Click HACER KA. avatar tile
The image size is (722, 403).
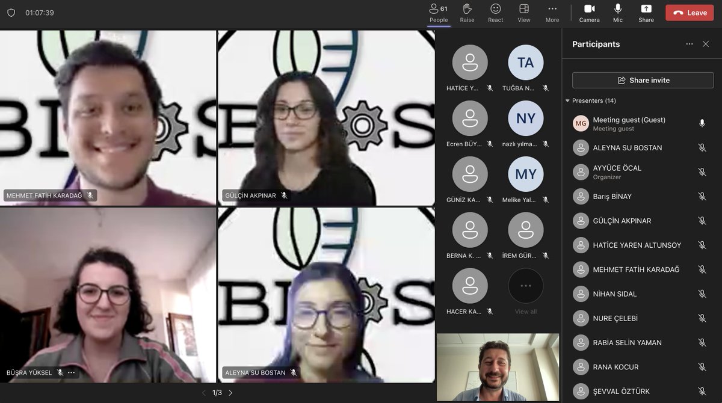tap(470, 286)
